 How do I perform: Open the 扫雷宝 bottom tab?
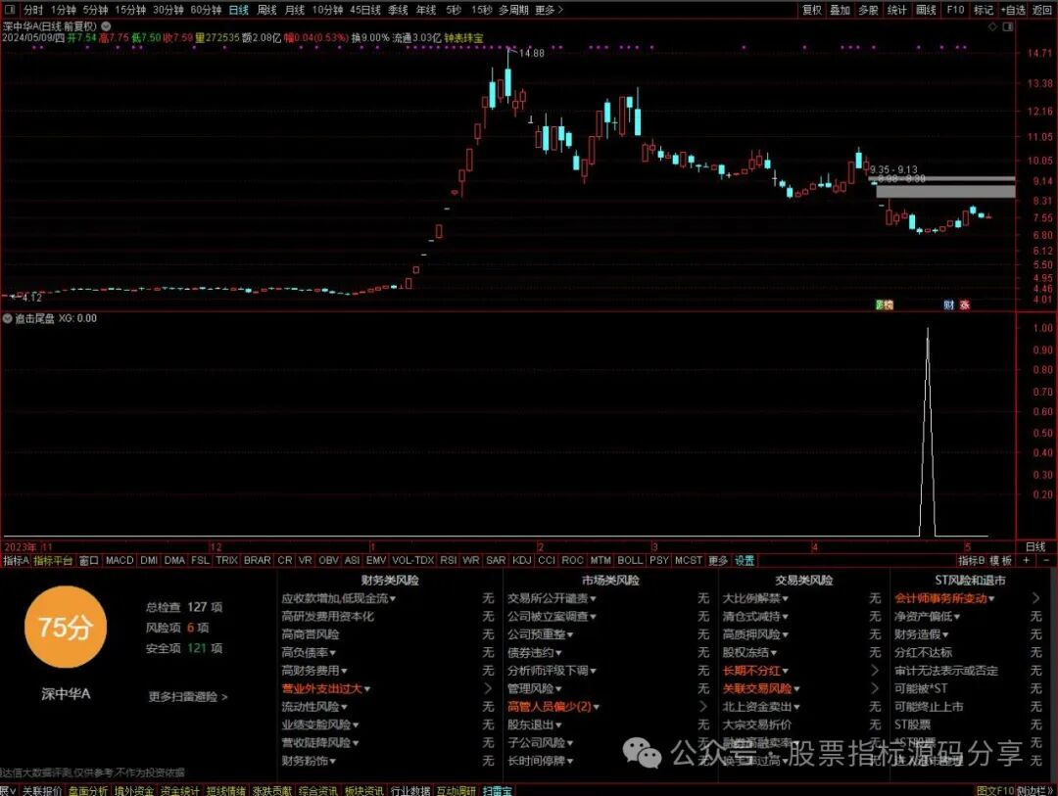(x=497, y=790)
